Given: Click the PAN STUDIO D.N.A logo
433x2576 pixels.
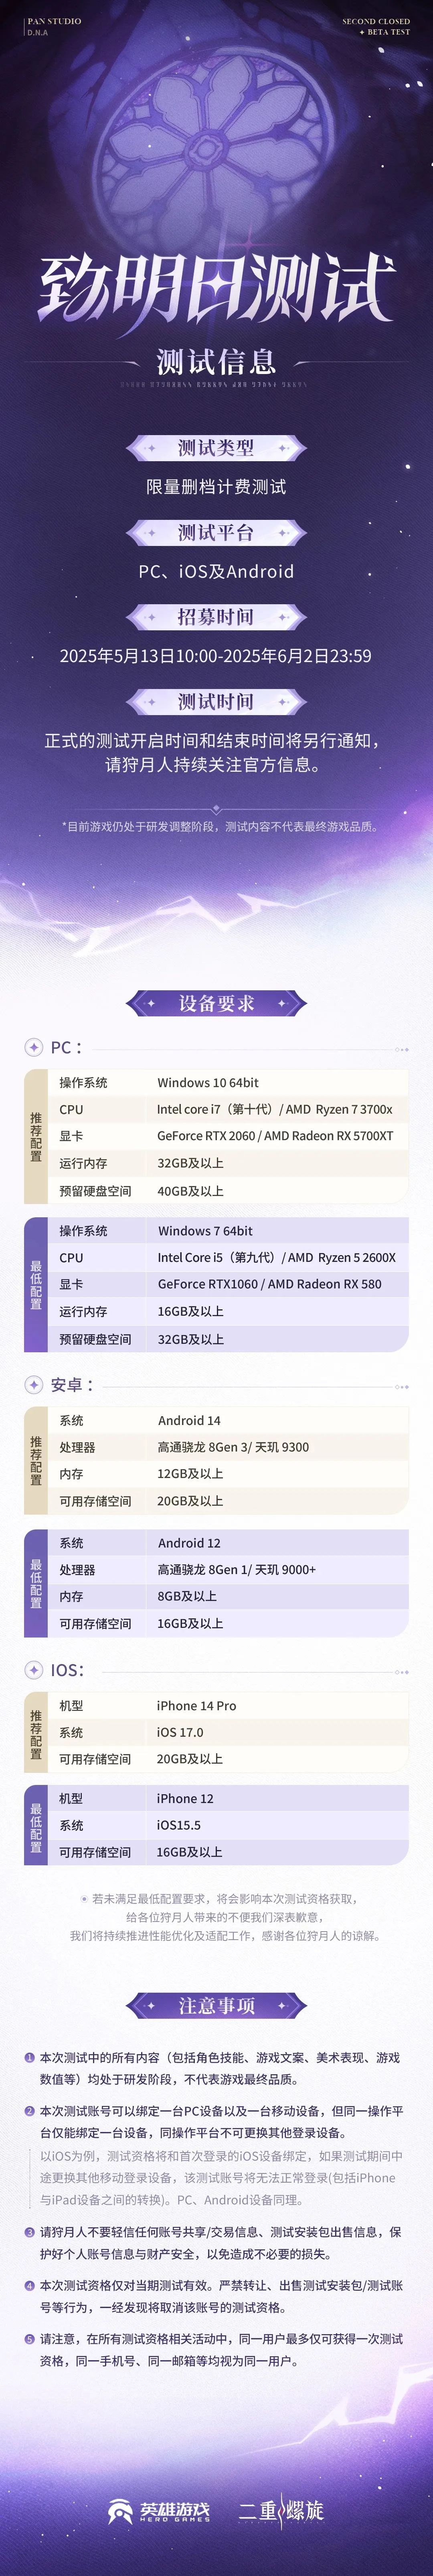Looking at the screenshot, I should click(53, 26).
